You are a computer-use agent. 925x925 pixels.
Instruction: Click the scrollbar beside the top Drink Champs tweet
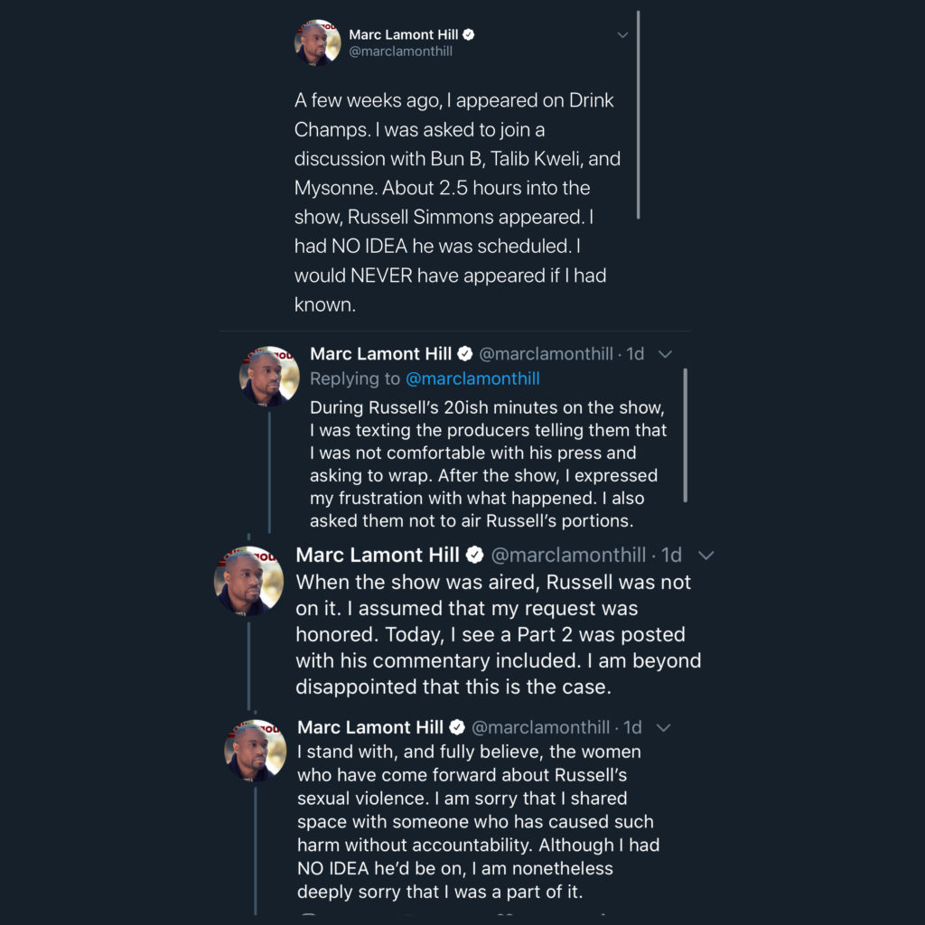[x=638, y=115]
